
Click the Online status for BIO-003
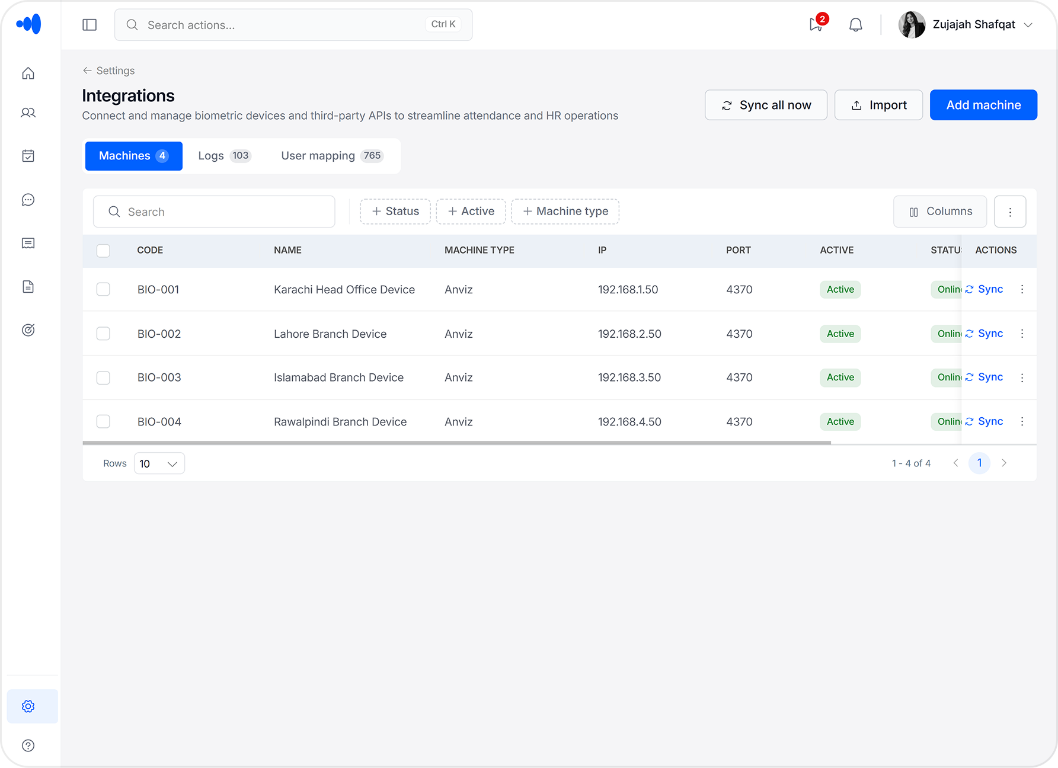click(x=947, y=377)
